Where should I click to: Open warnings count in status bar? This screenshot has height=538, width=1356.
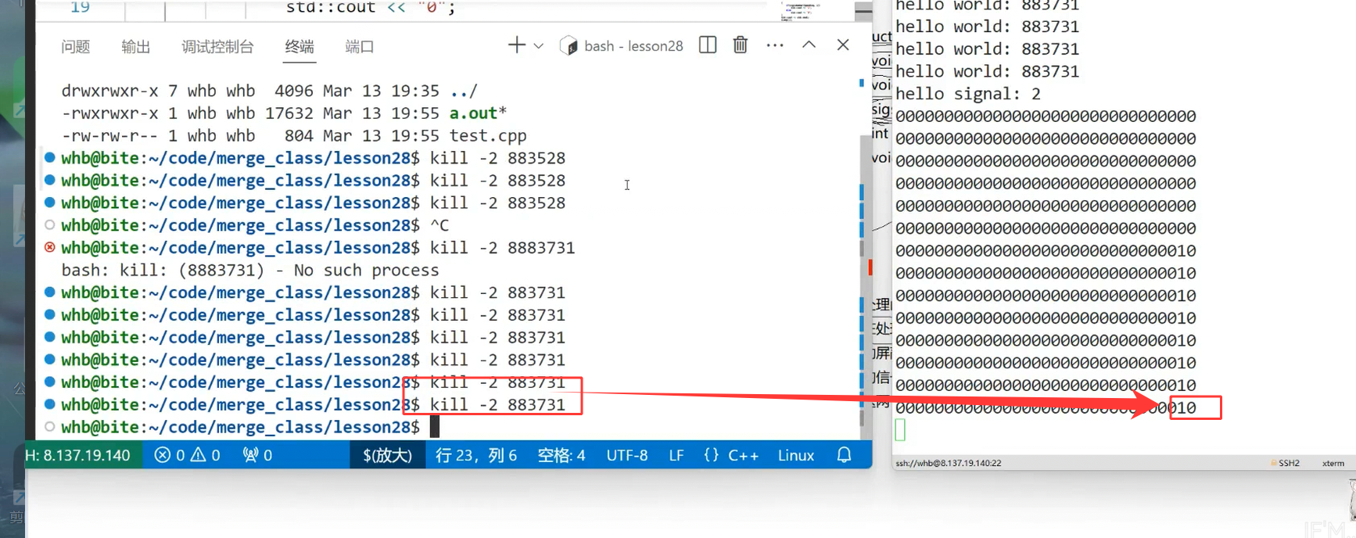coord(206,455)
